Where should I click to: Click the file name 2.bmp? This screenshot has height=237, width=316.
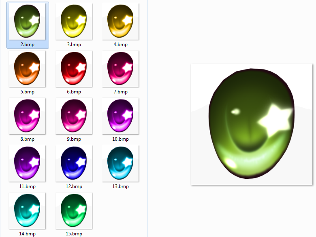(28, 44)
